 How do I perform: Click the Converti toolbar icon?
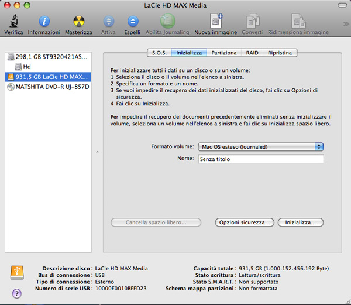pos(252,21)
